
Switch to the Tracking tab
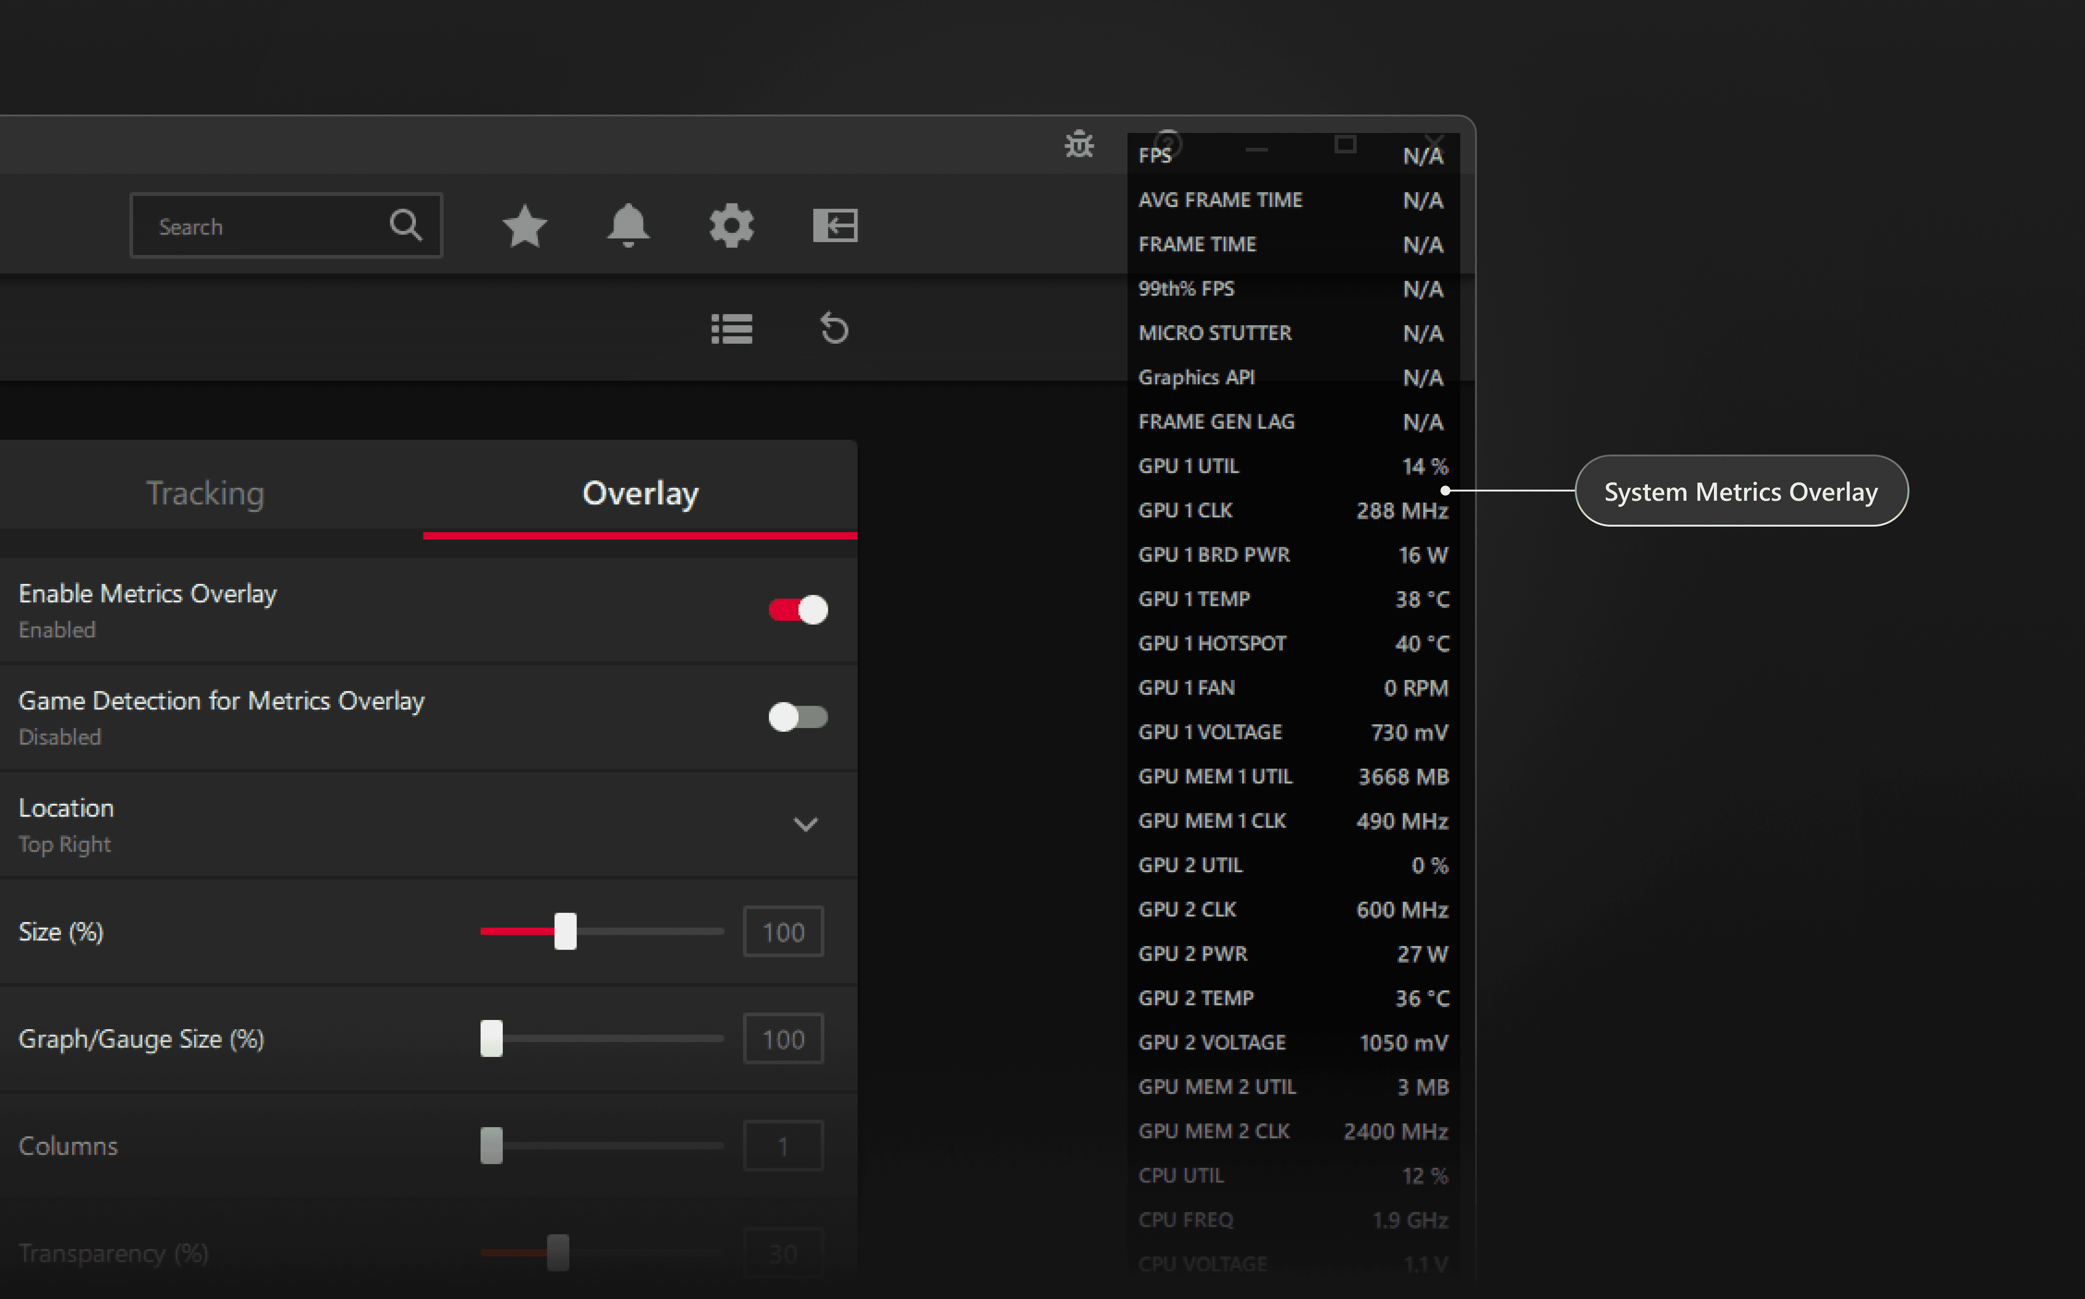coord(206,493)
